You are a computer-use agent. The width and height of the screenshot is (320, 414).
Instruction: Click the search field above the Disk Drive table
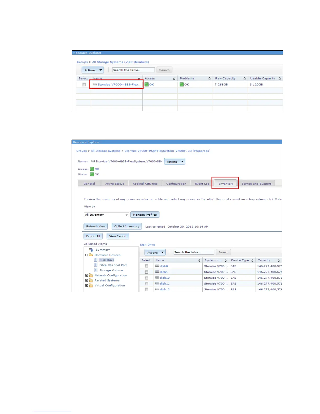[x=194, y=252]
